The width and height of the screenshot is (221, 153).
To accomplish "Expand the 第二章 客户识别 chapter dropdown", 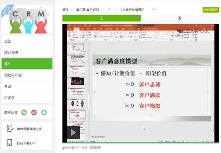I will pos(94,10).
